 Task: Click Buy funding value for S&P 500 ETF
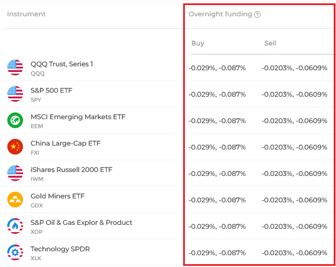pyautogui.click(x=217, y=94)
